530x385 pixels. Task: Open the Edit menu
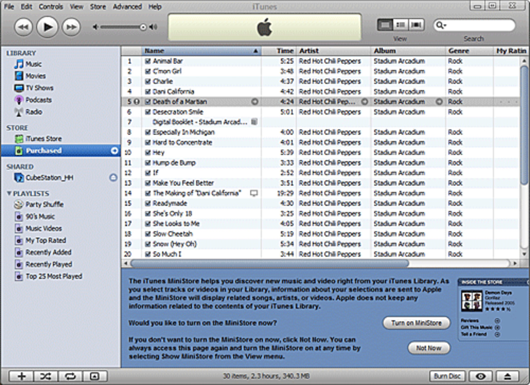[26, 7]
